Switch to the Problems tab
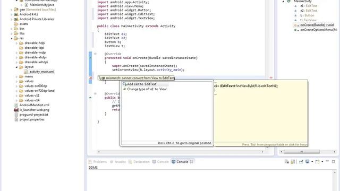 [98, 162]
